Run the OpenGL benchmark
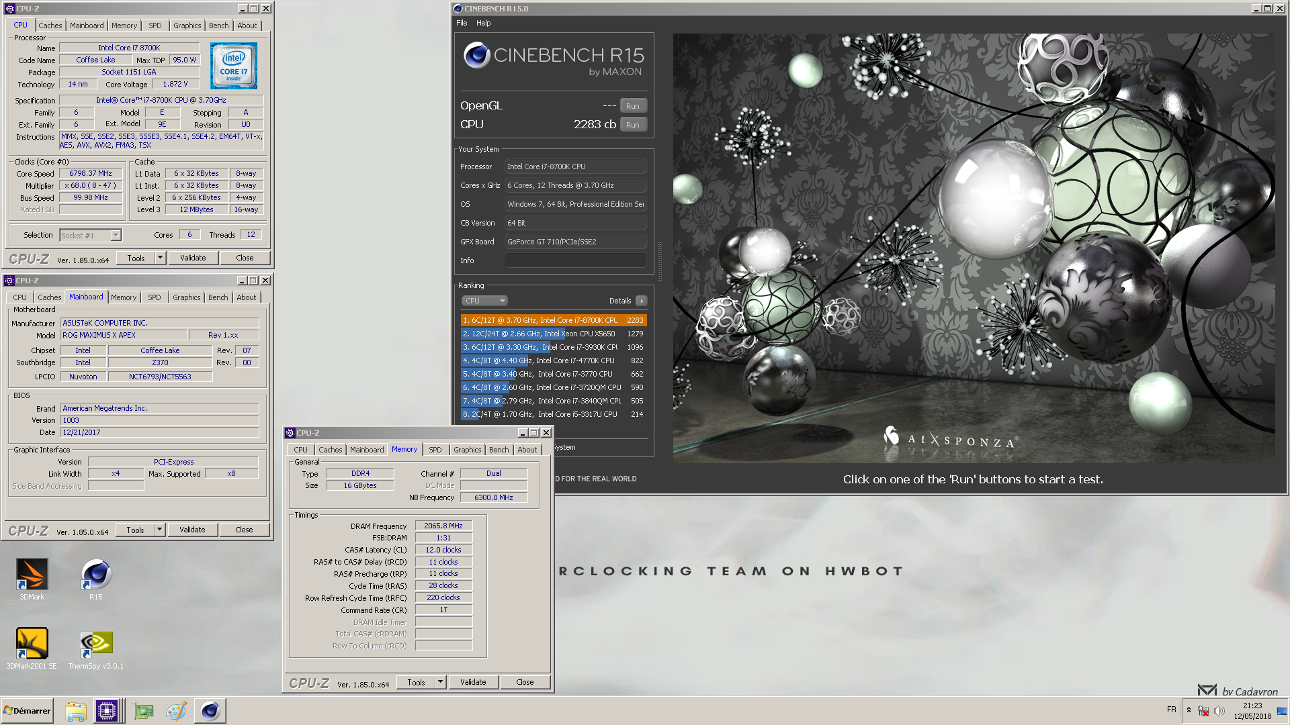This screenshot has height=725, width=1290. point(633,106)
